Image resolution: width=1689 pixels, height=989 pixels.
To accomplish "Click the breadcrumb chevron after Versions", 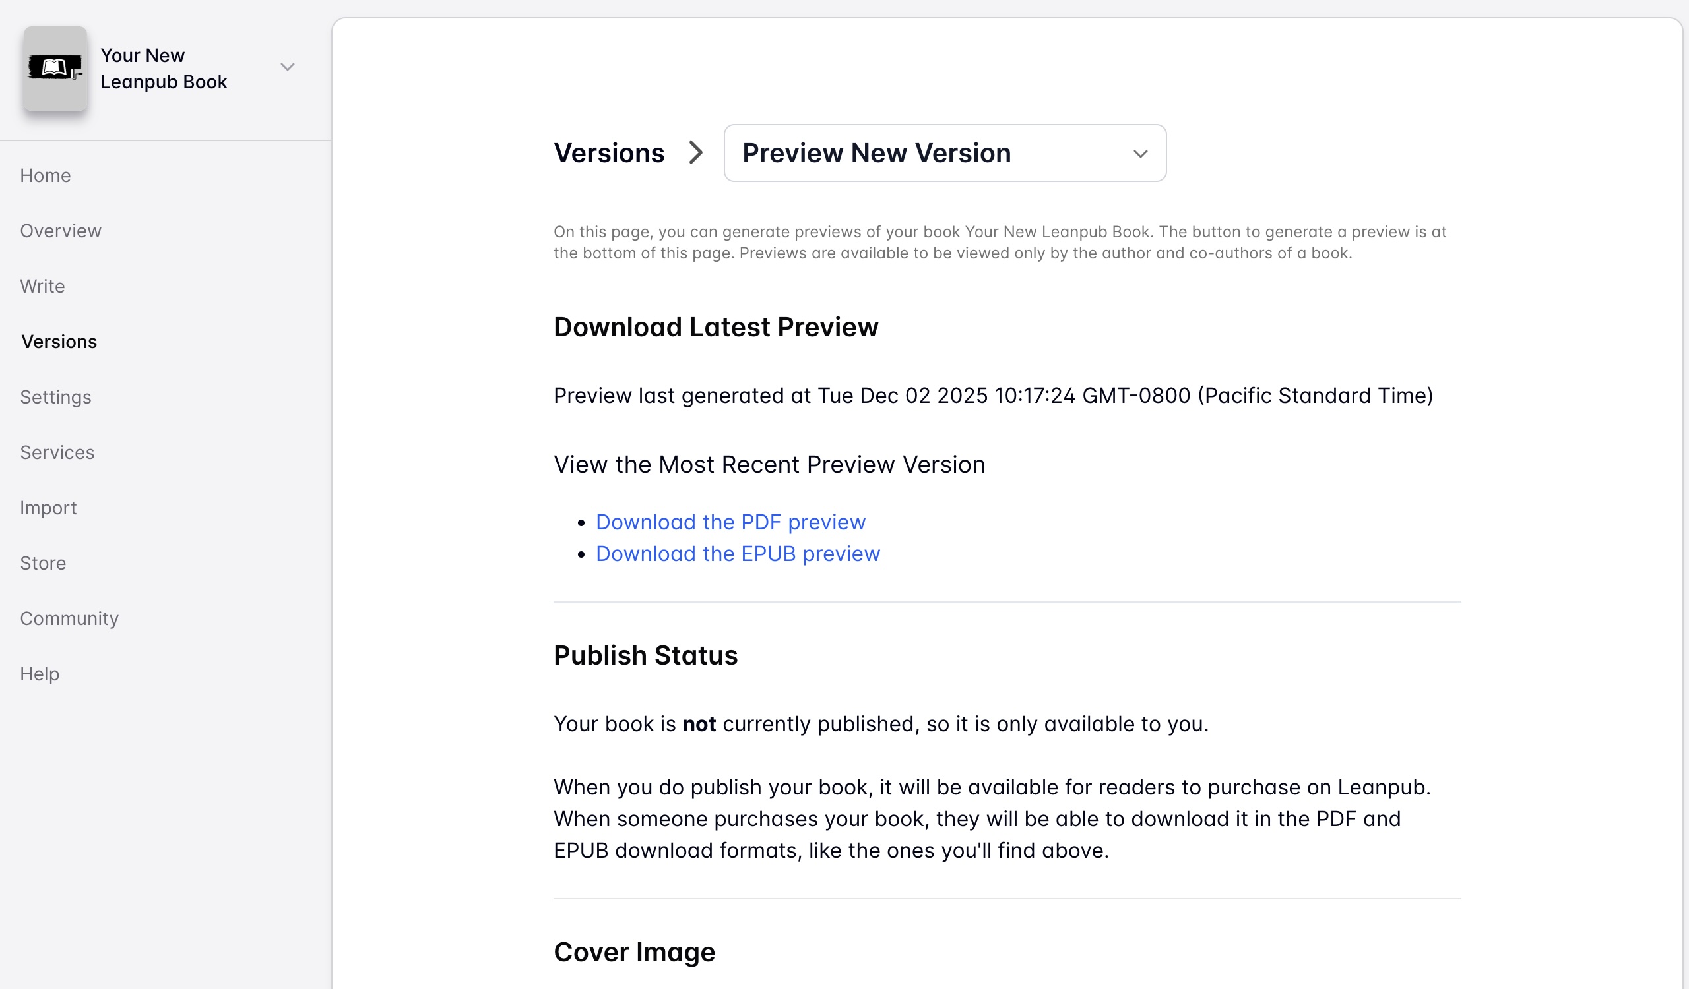I will tap(696, 153).
